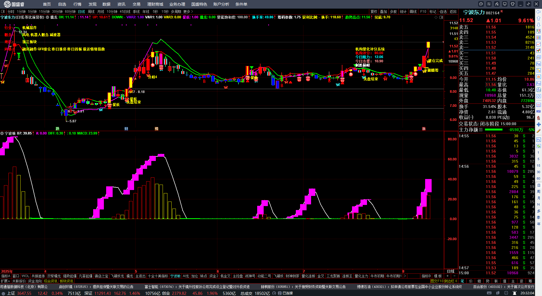Open the 行情 menu
The height and width of the screenshot is (296, 542).
click(77, 4)
